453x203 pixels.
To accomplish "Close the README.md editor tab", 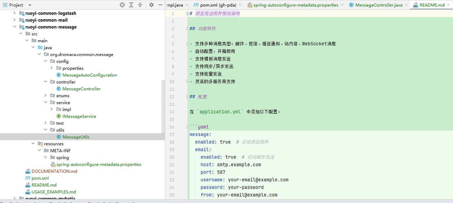I will coord(449,5).
